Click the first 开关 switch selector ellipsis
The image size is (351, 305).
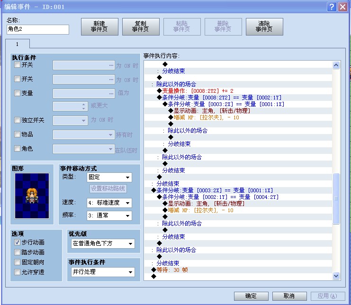coord(111,65)
